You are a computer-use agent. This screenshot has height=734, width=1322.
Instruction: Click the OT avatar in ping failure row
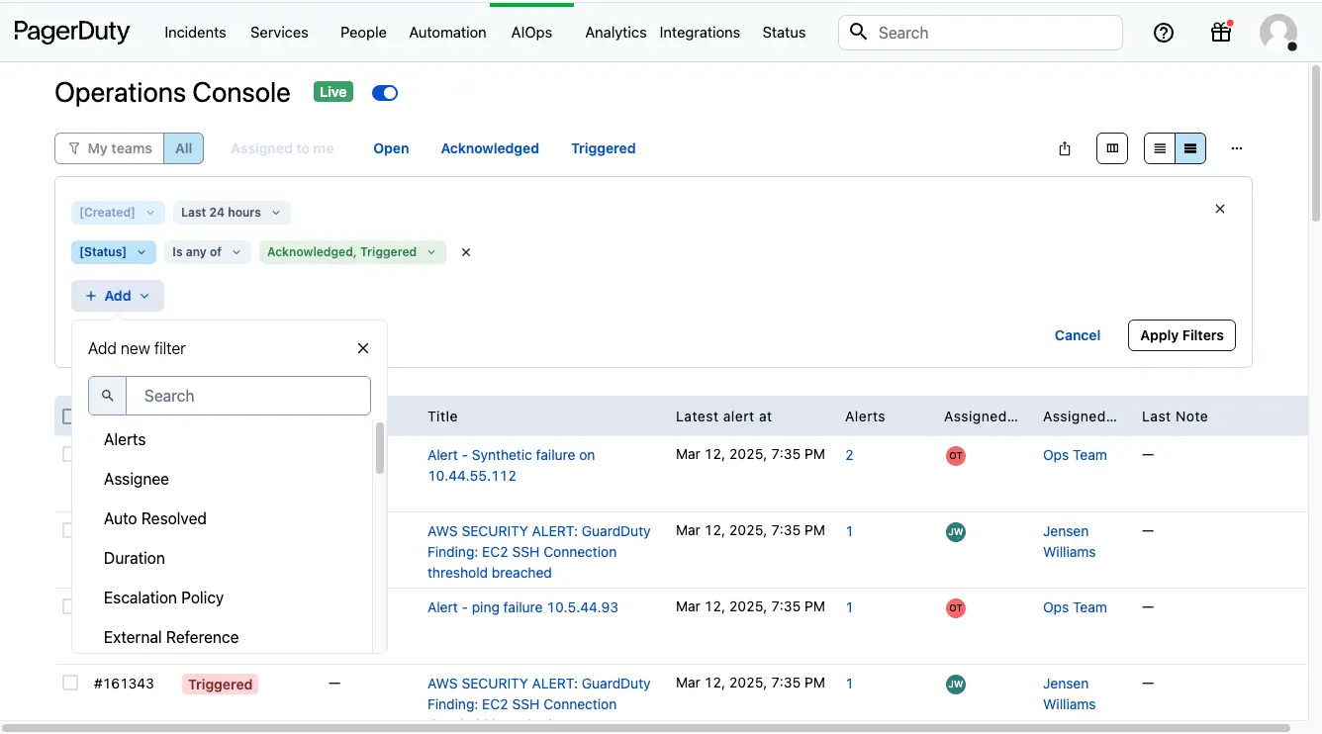[956, 608]
